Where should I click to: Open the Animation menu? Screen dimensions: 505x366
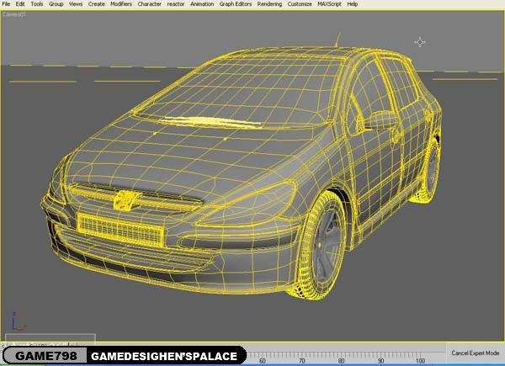click(x=202, y=4)
